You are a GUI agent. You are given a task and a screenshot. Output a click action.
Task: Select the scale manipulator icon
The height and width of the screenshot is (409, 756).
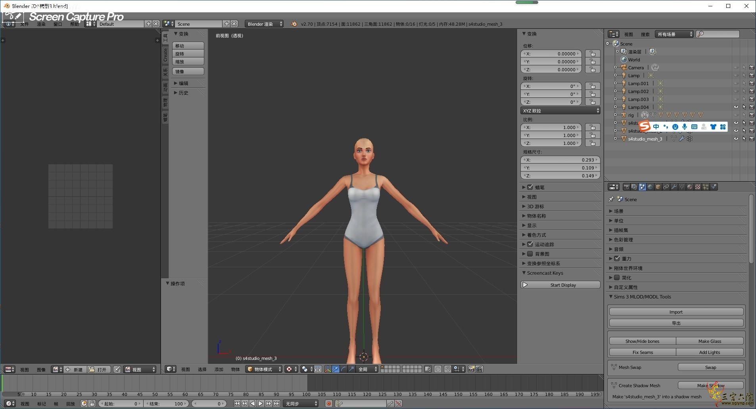pos(351,369)
